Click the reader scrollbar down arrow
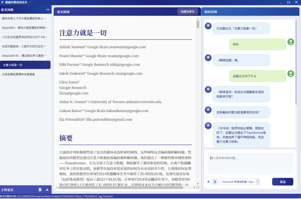 click(x=198, y=184)
